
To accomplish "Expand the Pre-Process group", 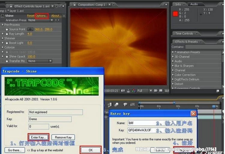I will click(2, 25).
